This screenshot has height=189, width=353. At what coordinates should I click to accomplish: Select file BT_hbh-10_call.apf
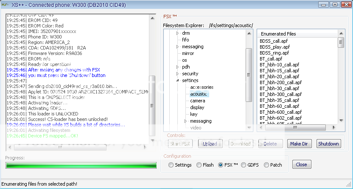(x=279, y=65)
